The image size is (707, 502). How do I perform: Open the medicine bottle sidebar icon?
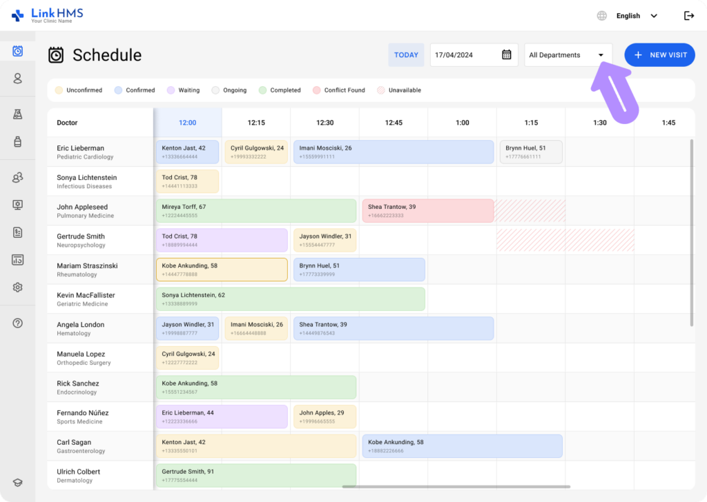pyautogui.click(x=17, y=141)
